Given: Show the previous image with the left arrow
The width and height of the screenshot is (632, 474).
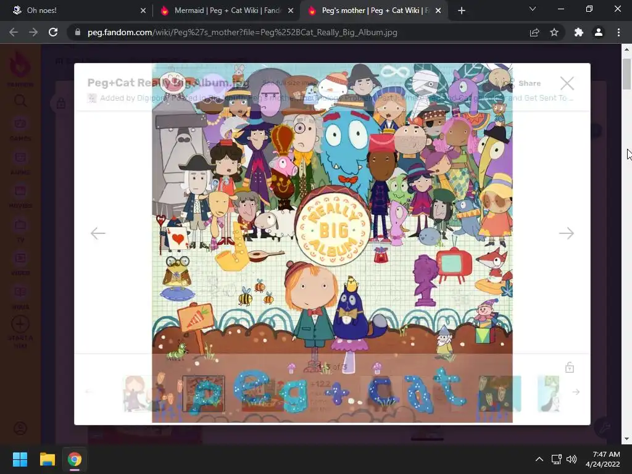Looking at the screenshot, I should (98, 233).
